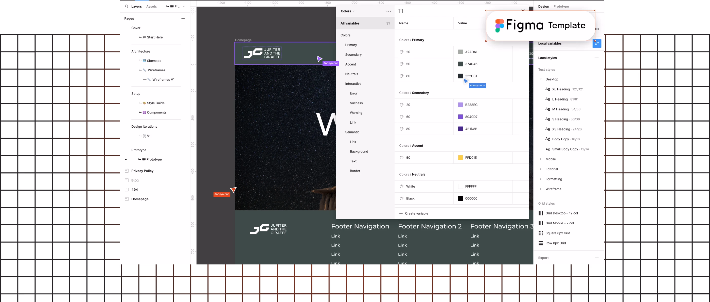
Task: Add an export setting
Action: (x=597, y=258)
